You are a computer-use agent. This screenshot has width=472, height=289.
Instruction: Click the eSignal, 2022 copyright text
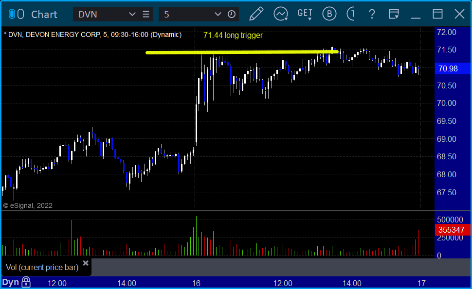click(28, 205)
